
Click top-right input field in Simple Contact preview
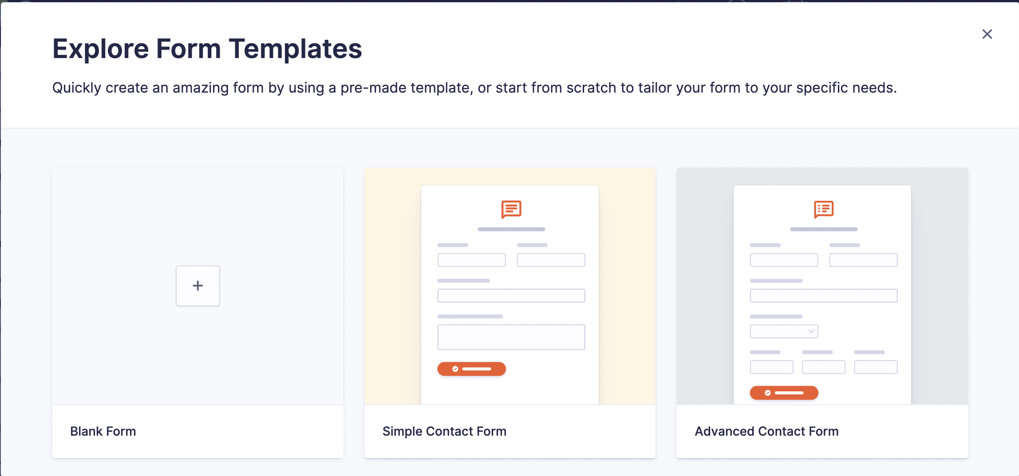(x=551, y=260)
